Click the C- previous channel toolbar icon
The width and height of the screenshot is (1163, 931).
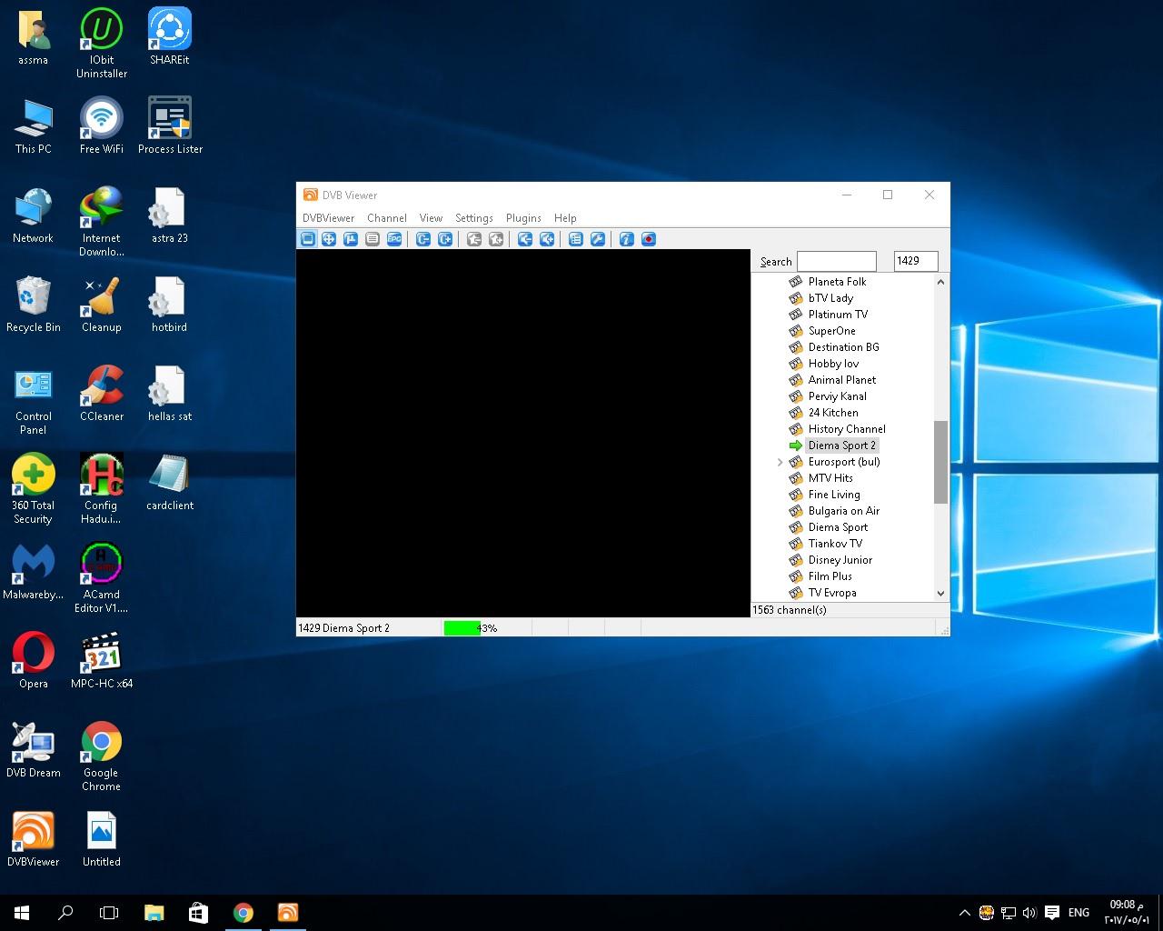click(x=423, y=239)
